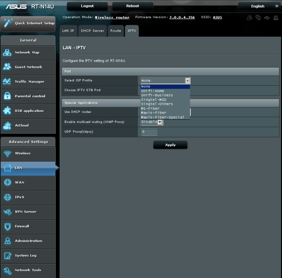Open Wireless settings wifi icon

(7, 153)
